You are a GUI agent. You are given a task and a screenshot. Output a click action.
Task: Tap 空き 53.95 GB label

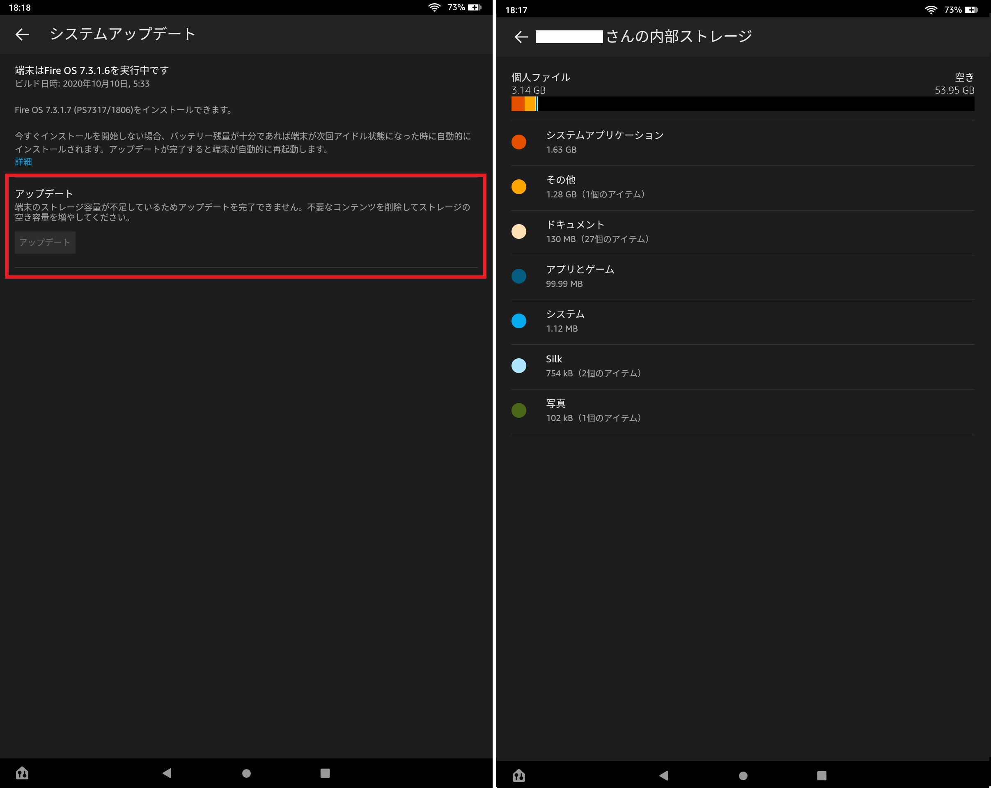[954, 83]
